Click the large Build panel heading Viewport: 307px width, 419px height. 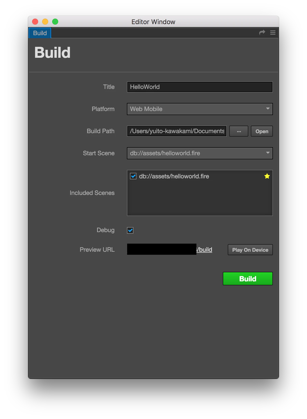[52, 53]
